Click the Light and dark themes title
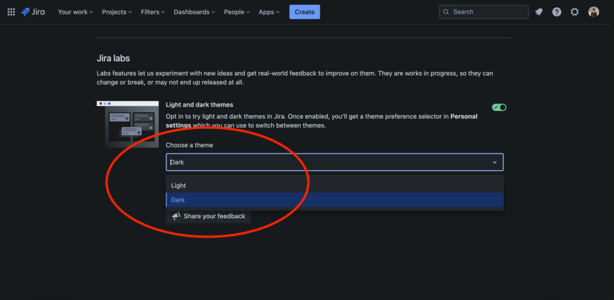Screen dimensions: 614x300 click(199, 105)
